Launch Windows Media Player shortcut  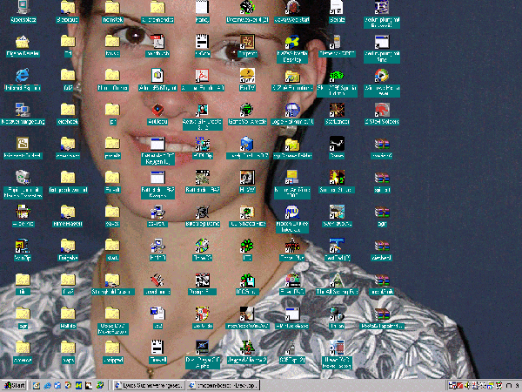[380, 77]
